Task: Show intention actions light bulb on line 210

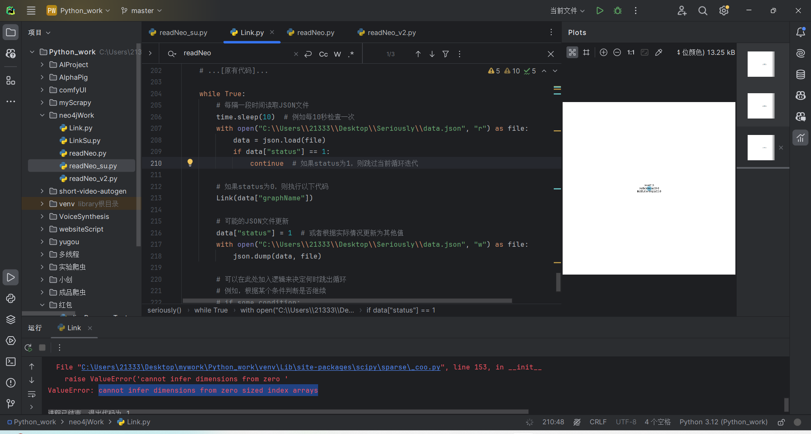Action: click(190, 163)
